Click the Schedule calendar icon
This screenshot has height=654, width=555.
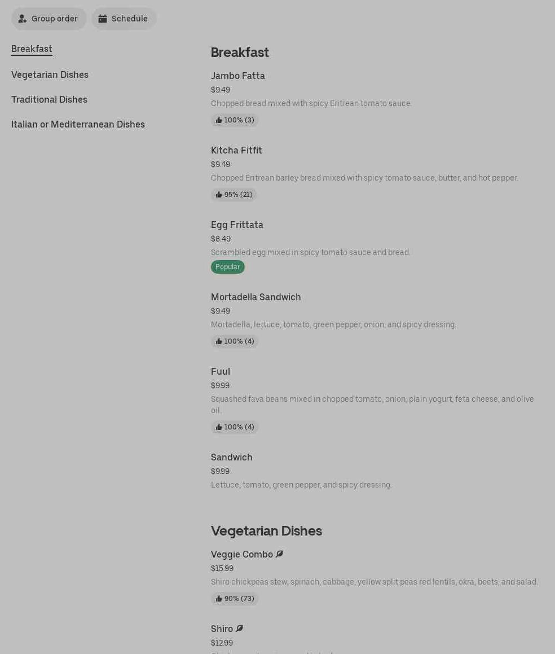click(103, 19)
